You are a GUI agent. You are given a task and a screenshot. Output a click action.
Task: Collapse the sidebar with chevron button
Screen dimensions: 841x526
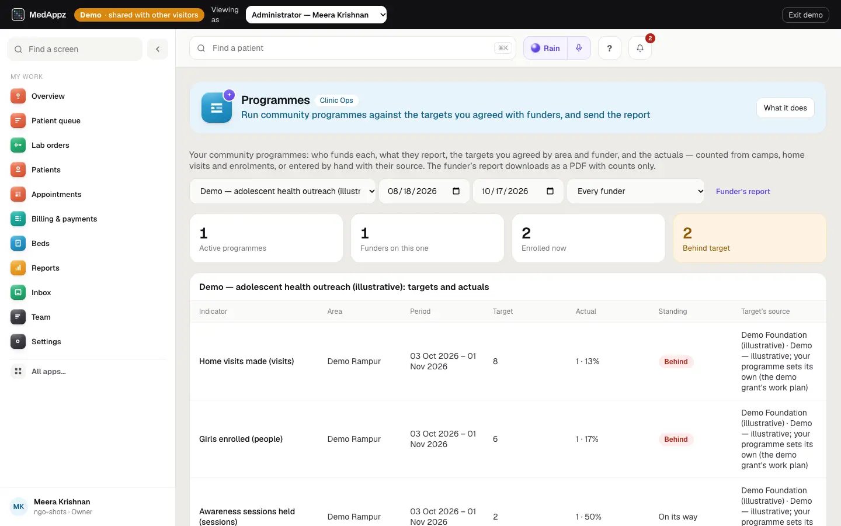158,49
